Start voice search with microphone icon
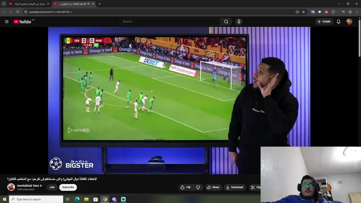Image resolution: width=361 pixels, height=203 pixels. (239, 22)
